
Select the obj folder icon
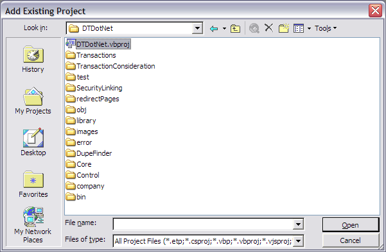(x=71, y=110)
